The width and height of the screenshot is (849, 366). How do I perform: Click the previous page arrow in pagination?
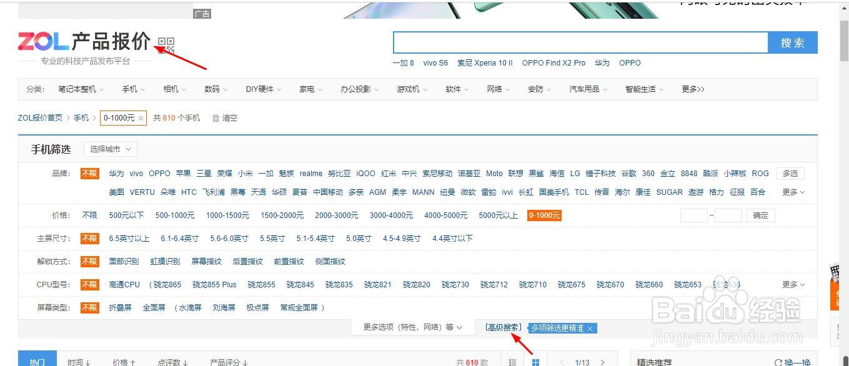(563, 362)
